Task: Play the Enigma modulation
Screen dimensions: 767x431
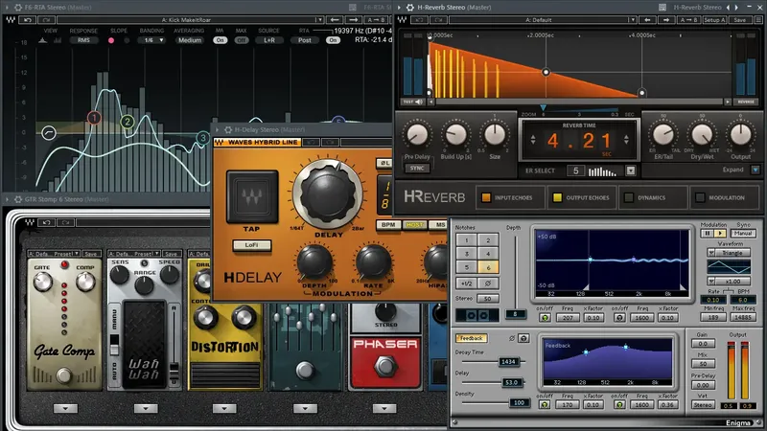Action: [x=720, y=234]
